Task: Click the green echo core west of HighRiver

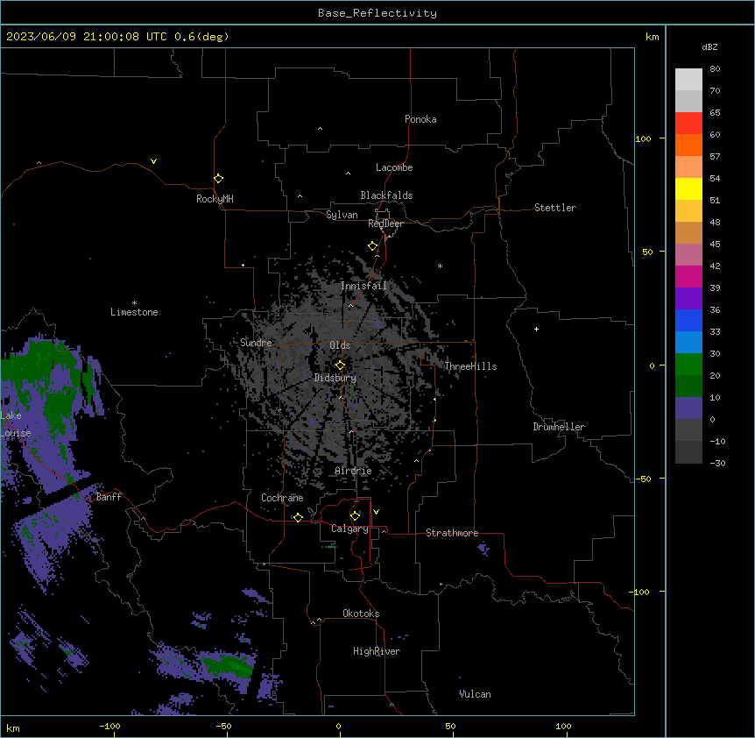Action: [226, 664]
